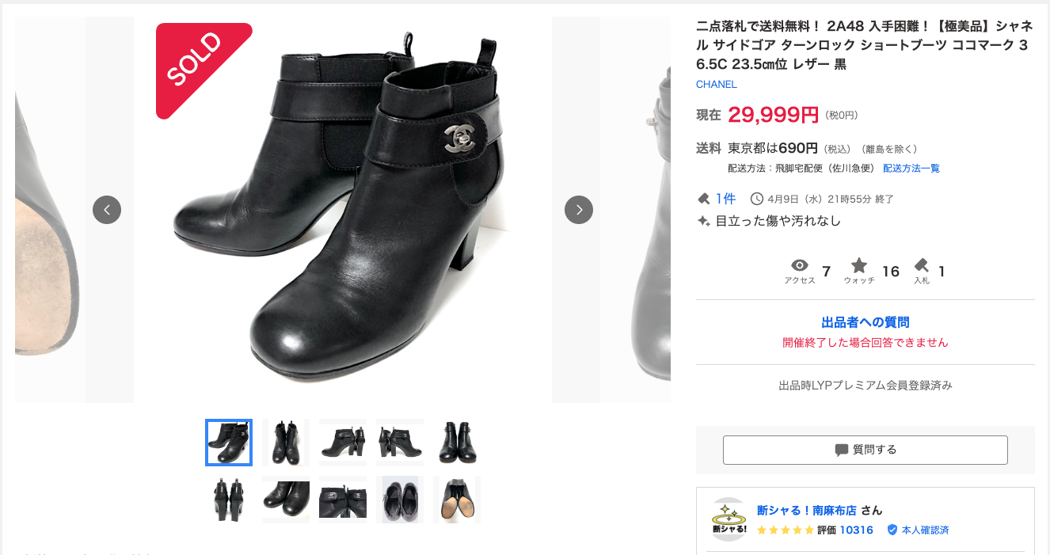Open the seller rating 10316 link
The height and width of the screenshot is (555, 1050).
tap(856, 530)
